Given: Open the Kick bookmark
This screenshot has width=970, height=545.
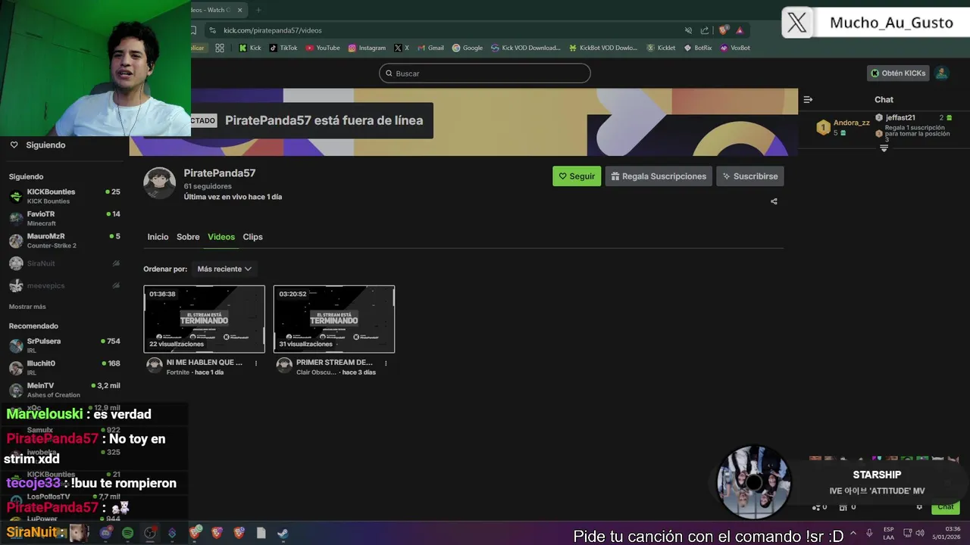Looking at the screenshot, I should [x=249, y=48].
